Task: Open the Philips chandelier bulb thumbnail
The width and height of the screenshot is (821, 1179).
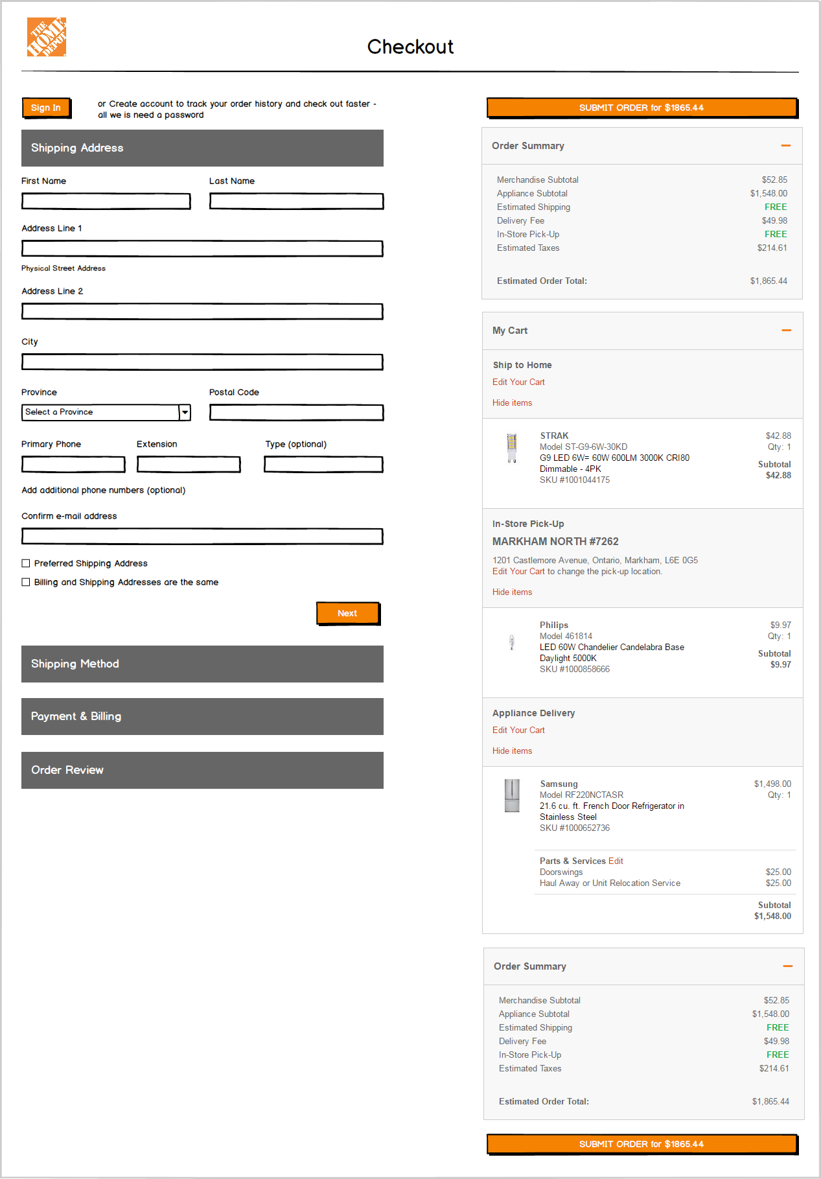Action: click(512, 642)
